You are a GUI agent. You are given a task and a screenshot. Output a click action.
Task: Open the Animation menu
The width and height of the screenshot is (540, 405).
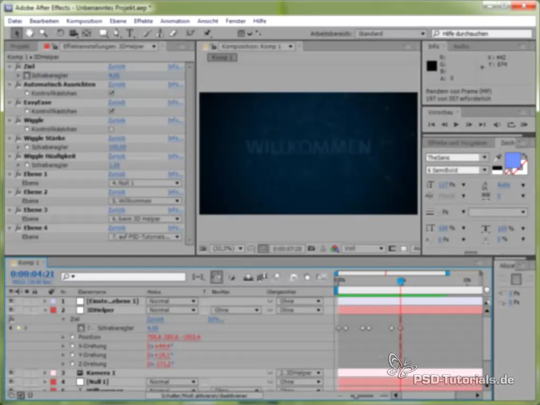point(175,21)
